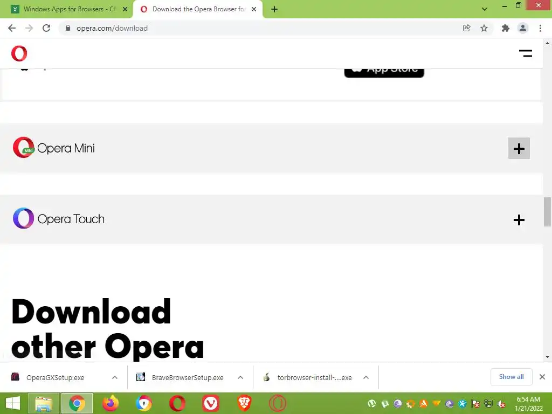Open the Opera site hamburger menu
552x414 pixels.
click(525, 53)
